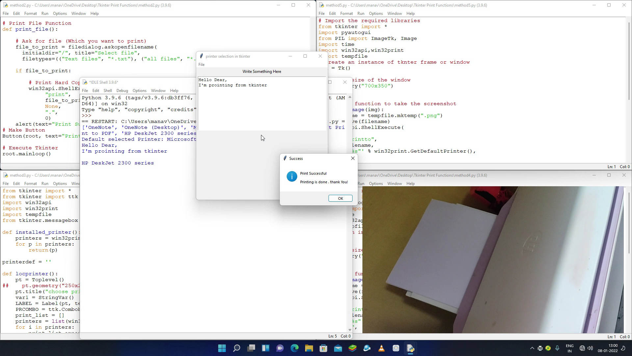Switch keyboard language via ENG IN indicator
The height and width of the screenshot is (356, 632).
coord(569,348)
